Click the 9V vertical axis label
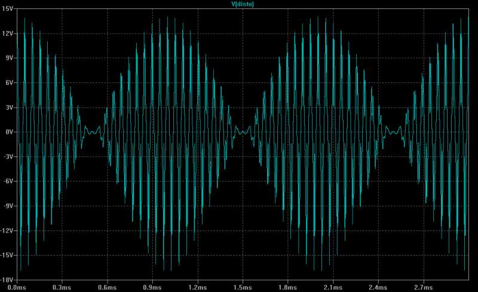This screenshot has width=478, height=292. [9, 58]
